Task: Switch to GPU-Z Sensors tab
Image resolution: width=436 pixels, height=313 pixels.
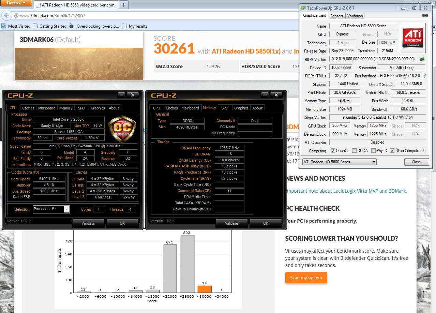Action: pyautogui.click(x=336, y=16)
